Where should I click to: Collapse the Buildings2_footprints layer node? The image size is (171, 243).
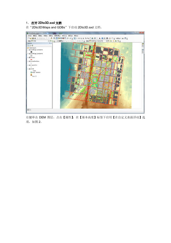point(28,54)
